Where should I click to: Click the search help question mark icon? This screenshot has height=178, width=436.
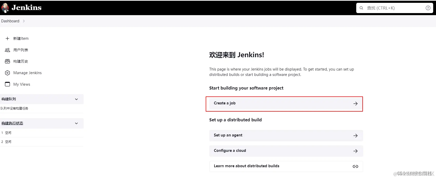tap(428, 8)
